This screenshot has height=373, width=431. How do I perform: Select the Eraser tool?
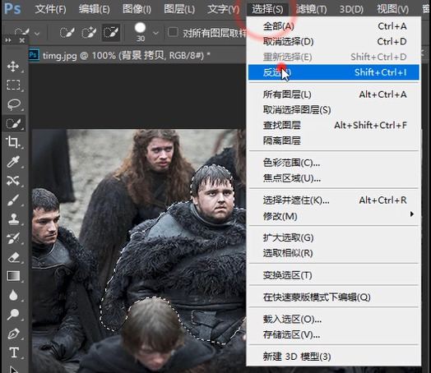tap(13, 257)
